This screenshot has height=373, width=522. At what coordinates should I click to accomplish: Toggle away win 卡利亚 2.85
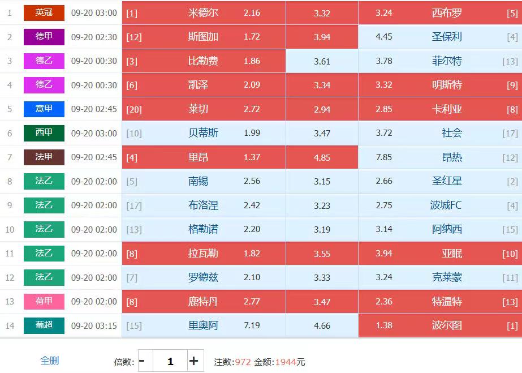point(440,109)
